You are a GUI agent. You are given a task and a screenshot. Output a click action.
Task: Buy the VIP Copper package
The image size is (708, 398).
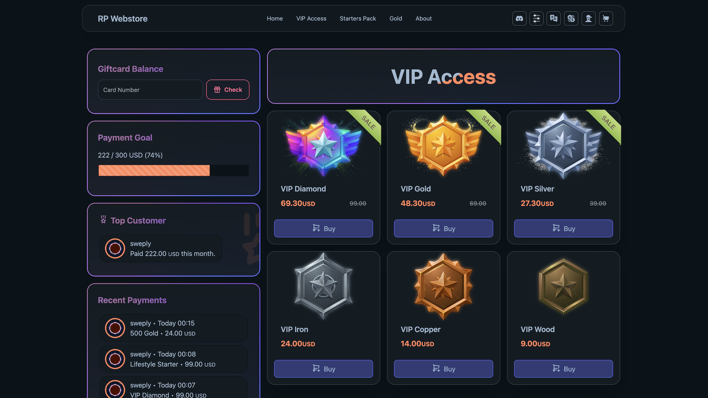[443, 369]
